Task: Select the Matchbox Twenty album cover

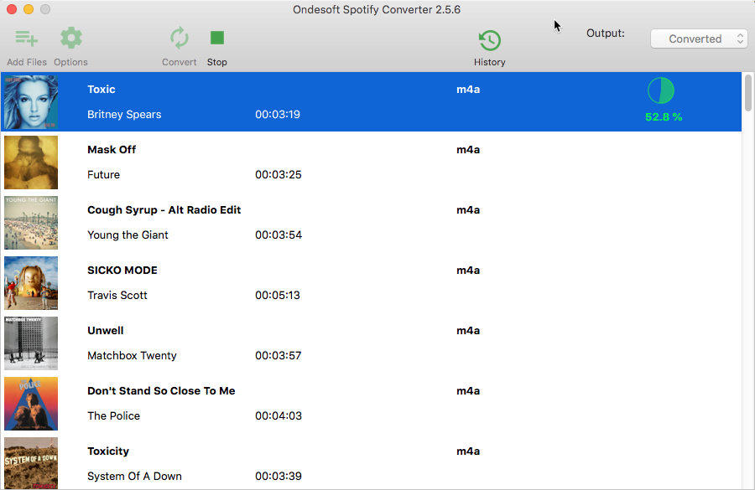Action: point(31,343)
